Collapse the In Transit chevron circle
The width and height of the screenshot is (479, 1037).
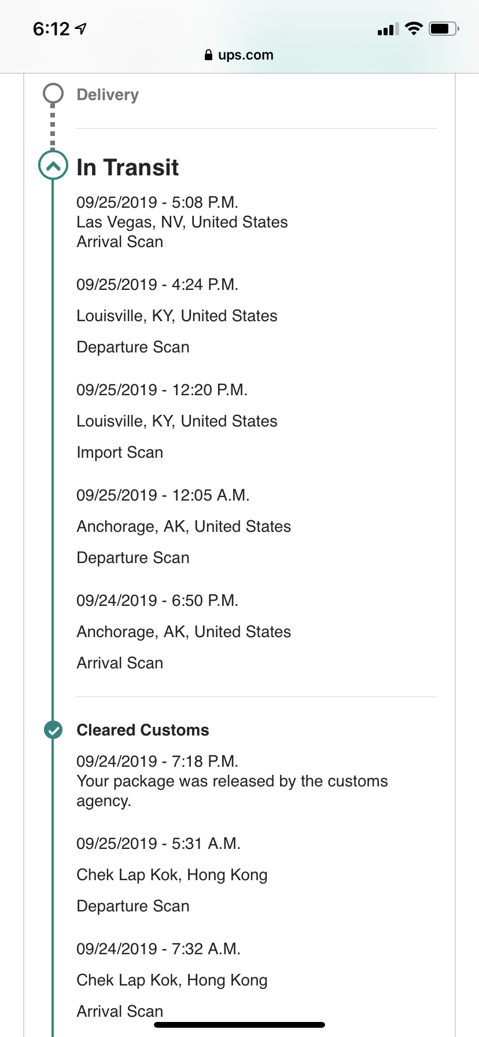[x=53, y=167]
